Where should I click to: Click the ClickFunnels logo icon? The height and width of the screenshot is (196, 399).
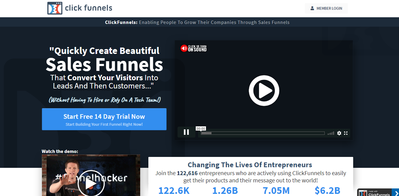(55, 8)
